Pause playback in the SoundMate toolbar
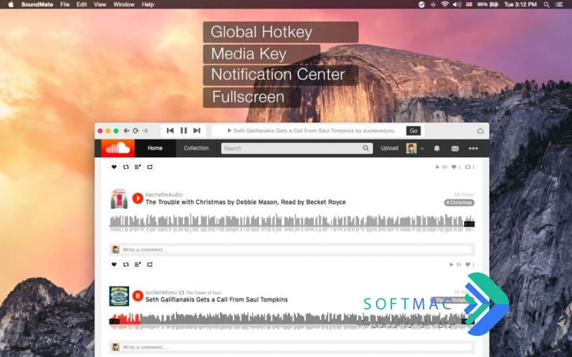Image resolution: width=572 pixels, height=357 pixels. (x=183, y=130)
